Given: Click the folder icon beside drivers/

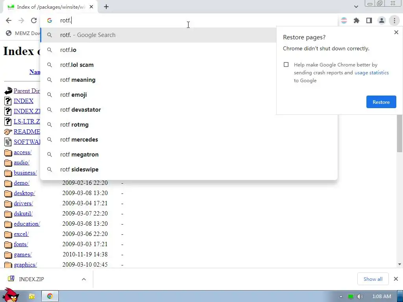Looking at the screenshot, I should tap(8, 204).
